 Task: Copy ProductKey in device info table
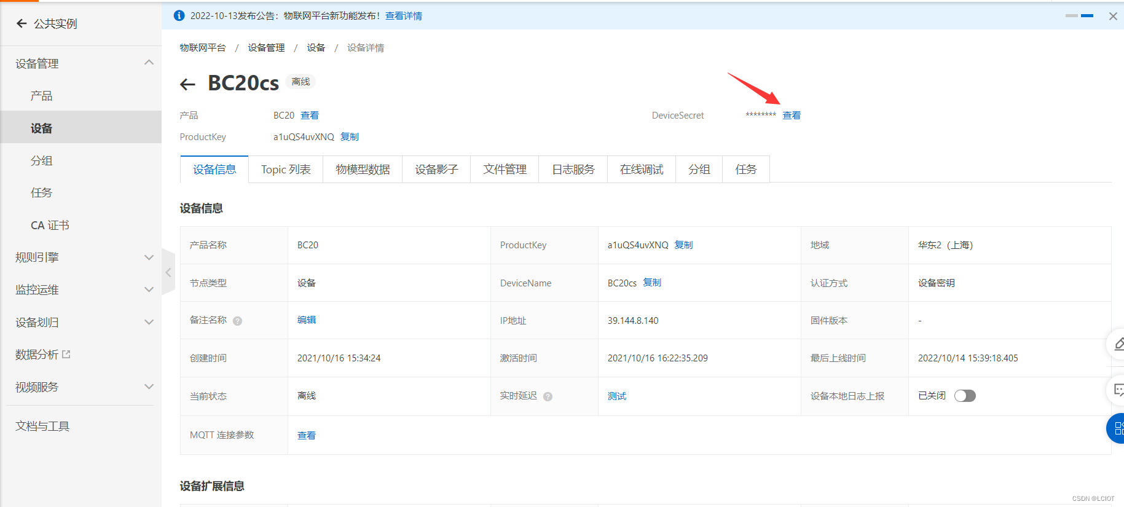(683, 245)
